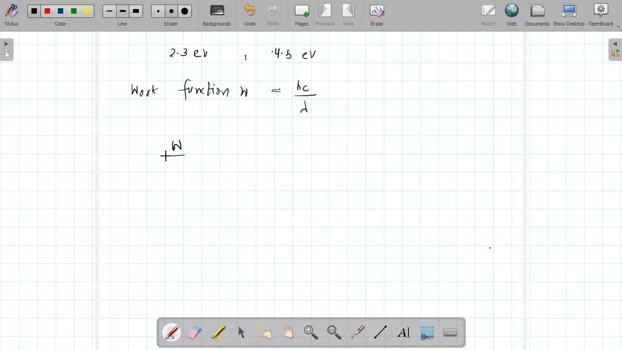Select the Pen tool in the bottom toolbar
622x350 pixels.
(171, 332)
